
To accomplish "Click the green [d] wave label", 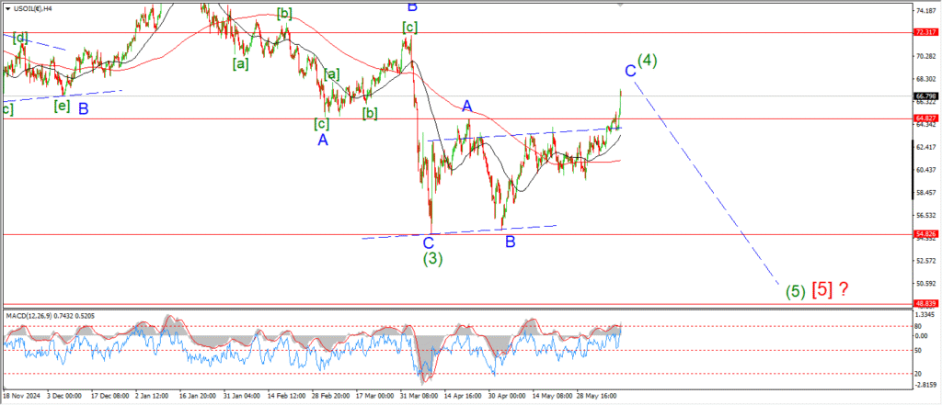I will 20,38.
